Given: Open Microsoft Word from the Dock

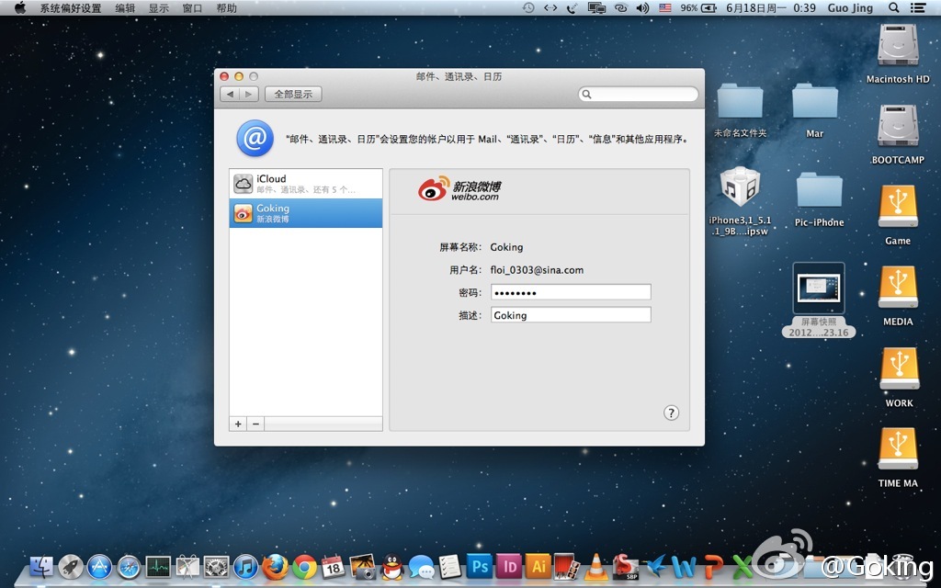Looking at the screenshot, I should (684, 566).
